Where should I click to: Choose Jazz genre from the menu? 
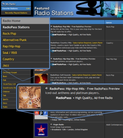click(25, 65)
